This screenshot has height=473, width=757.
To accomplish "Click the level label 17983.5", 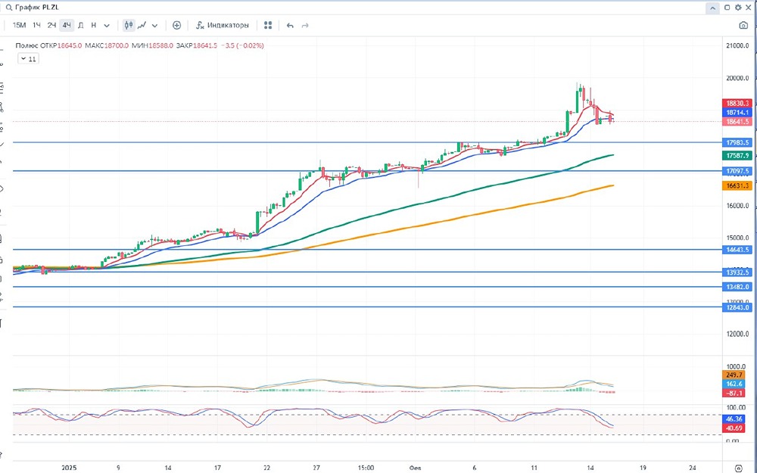I will 737,142.
